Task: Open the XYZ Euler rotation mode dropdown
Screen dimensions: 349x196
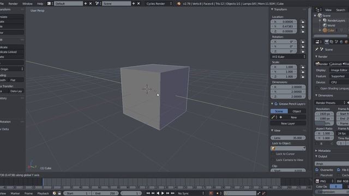Action: tap(288, 57)
